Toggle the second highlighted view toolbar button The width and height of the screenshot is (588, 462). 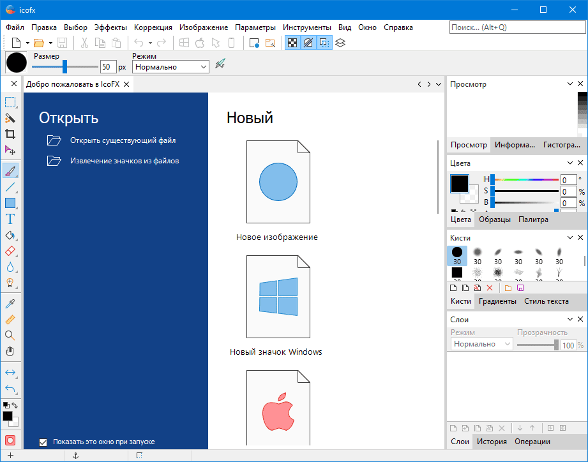click(308, 43)
